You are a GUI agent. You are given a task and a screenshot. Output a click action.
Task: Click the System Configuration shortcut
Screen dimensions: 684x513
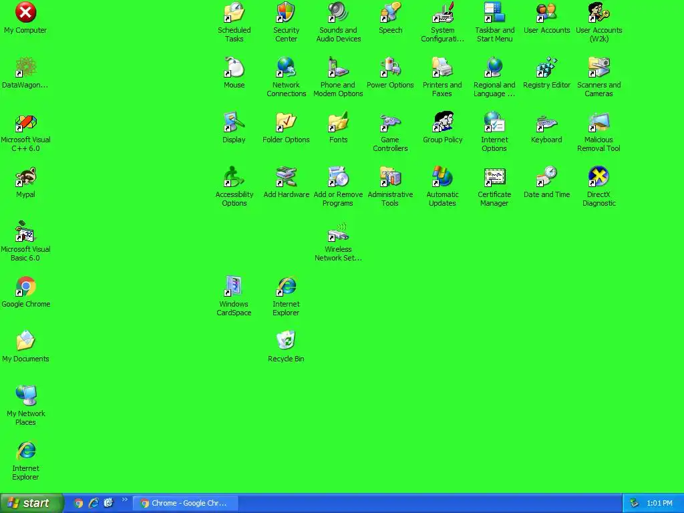tap(442, 12)
